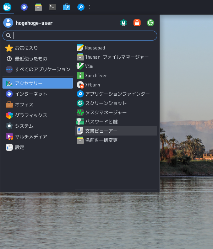Screen dimensions: 213x249
Task: Select the グラフィックス category
Action: point(38,115)
